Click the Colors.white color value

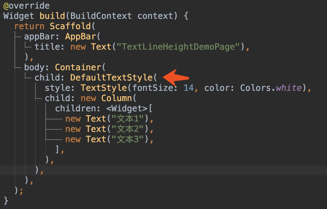point(271,88)
